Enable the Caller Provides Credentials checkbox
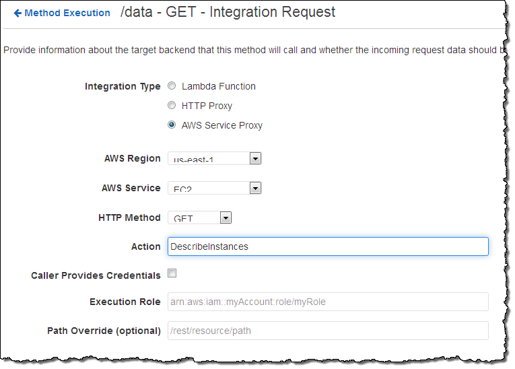The width and height of the screenshot is (515, 369). 172,273
